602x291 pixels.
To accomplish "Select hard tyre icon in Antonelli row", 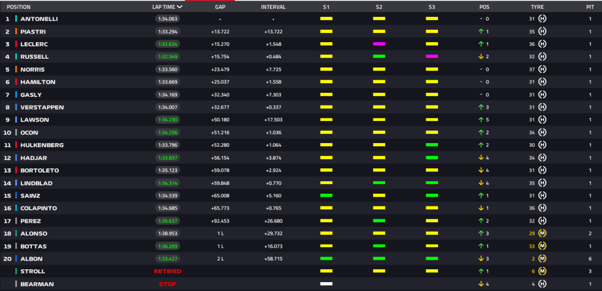I will (543, 19).
